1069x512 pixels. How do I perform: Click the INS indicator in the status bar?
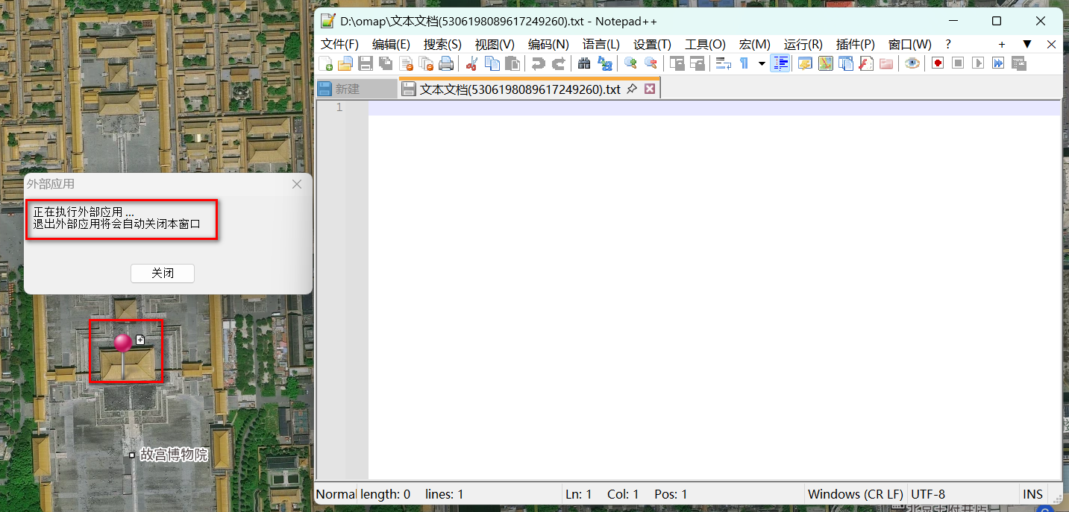1033,494
